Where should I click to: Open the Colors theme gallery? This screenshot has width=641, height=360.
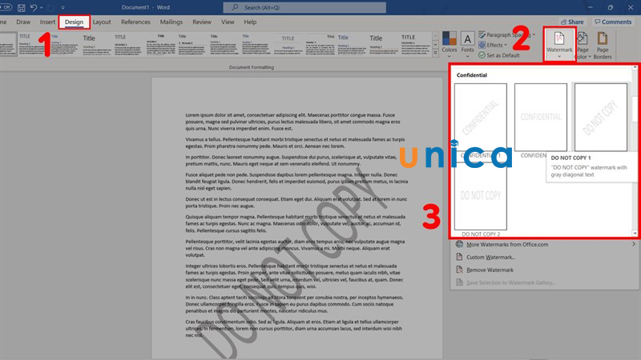450,42
